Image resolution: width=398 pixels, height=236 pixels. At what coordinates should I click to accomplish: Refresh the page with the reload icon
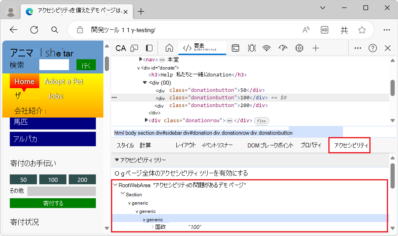pos(34,30)
